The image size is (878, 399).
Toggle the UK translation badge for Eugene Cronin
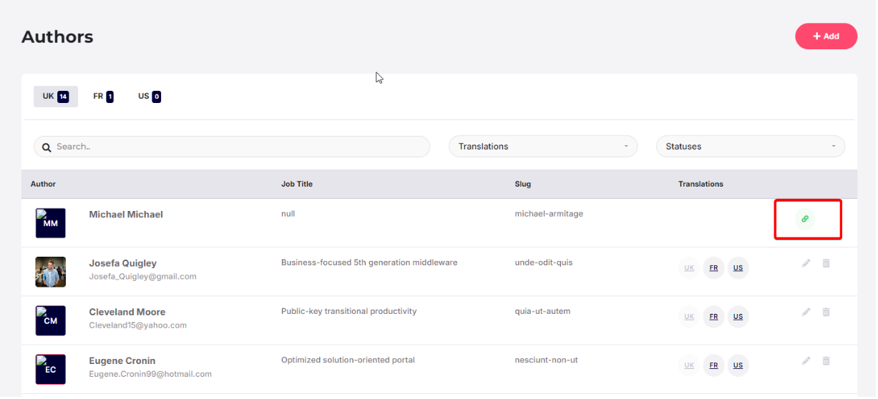[x=689, y=365]
